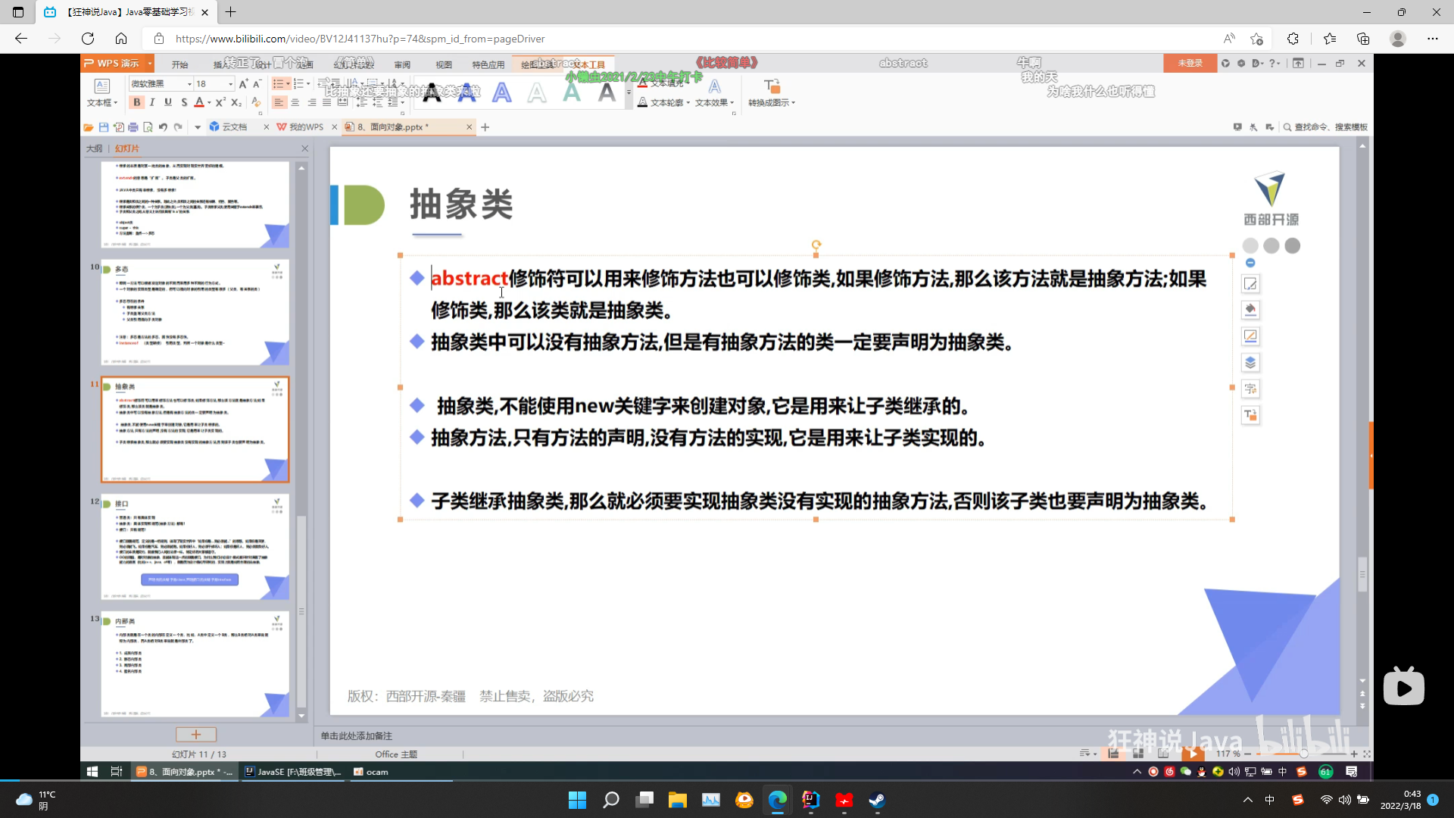1454x818 pixels.
Task: Open the font name dropdown
Action: coord(189,84)
